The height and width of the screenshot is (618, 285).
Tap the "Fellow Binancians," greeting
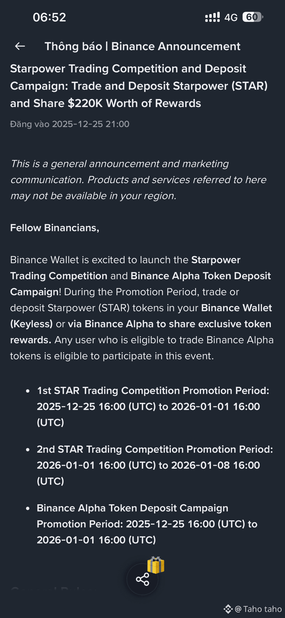55,228
